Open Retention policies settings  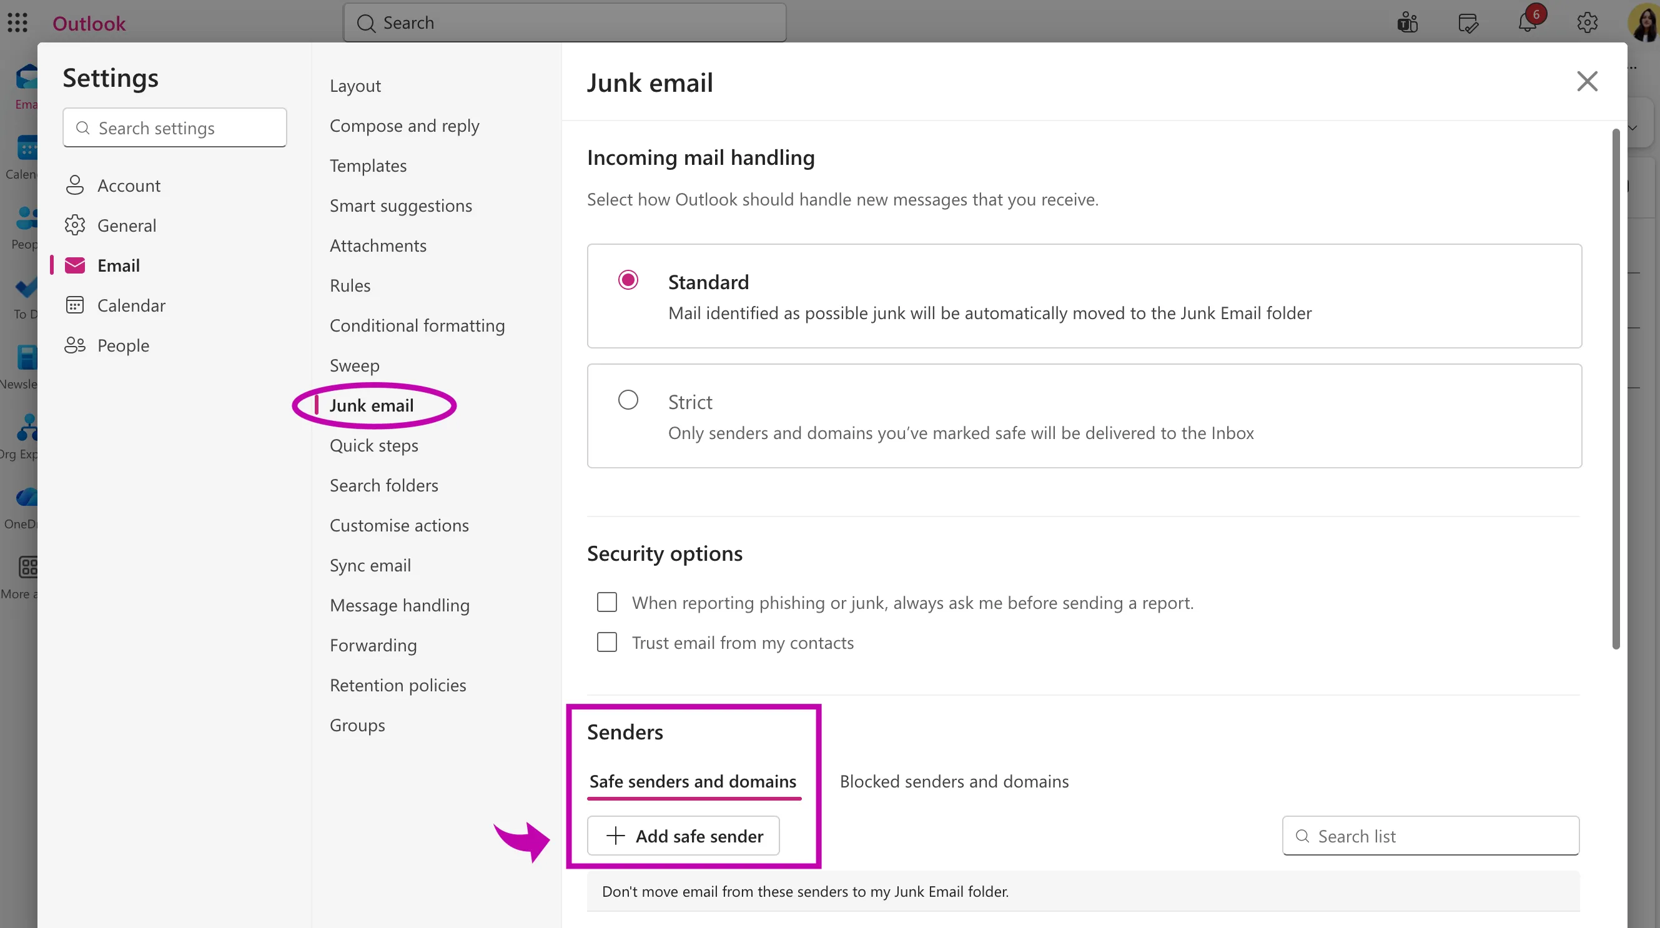click(398, 685)
